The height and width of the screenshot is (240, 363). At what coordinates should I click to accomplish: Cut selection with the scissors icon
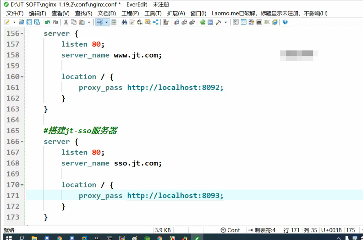(66, 22)
